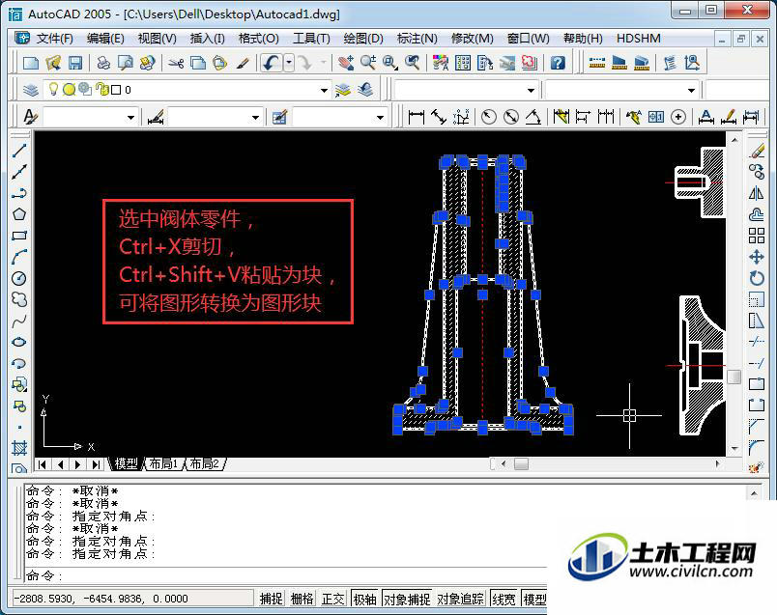Select the Spline draw tool

click(19, 321)
